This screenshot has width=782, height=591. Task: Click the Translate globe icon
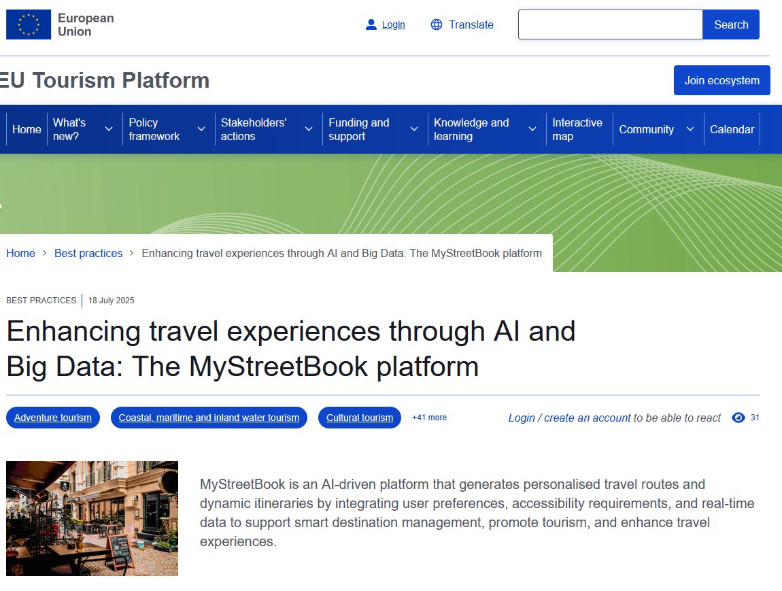click(x=437, y=24)
